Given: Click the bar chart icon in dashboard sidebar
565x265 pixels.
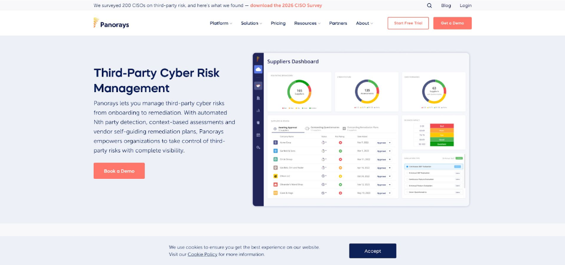Looking at the screenshot, I should [258, 110].
